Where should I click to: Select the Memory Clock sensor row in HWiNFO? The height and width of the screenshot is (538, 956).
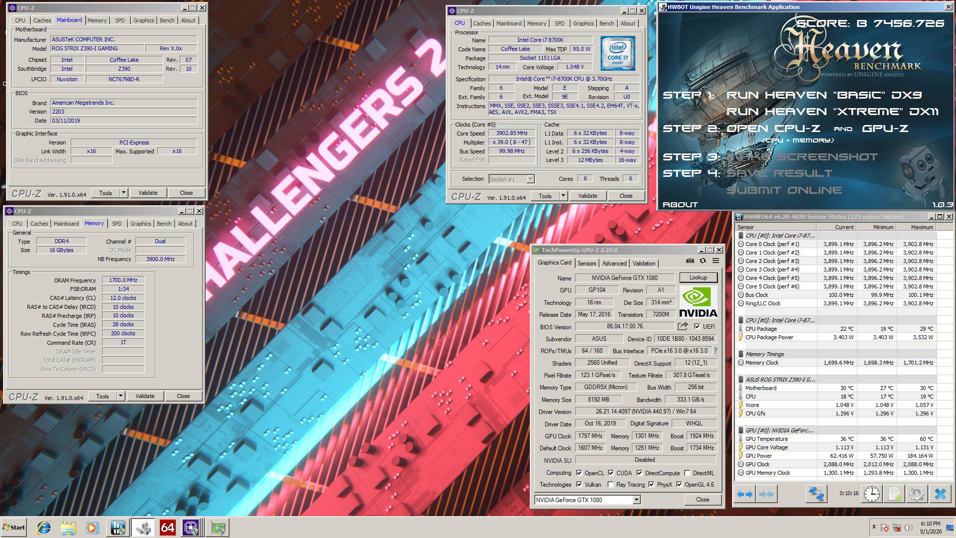click(836, 363)
